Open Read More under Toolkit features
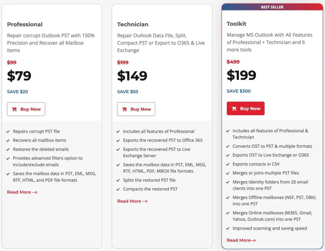Viewport: 325px width, 251px height. click(241, 241)
